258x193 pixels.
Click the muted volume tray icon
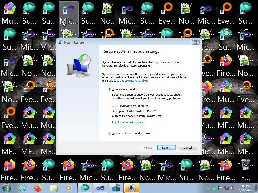(233, 188)
